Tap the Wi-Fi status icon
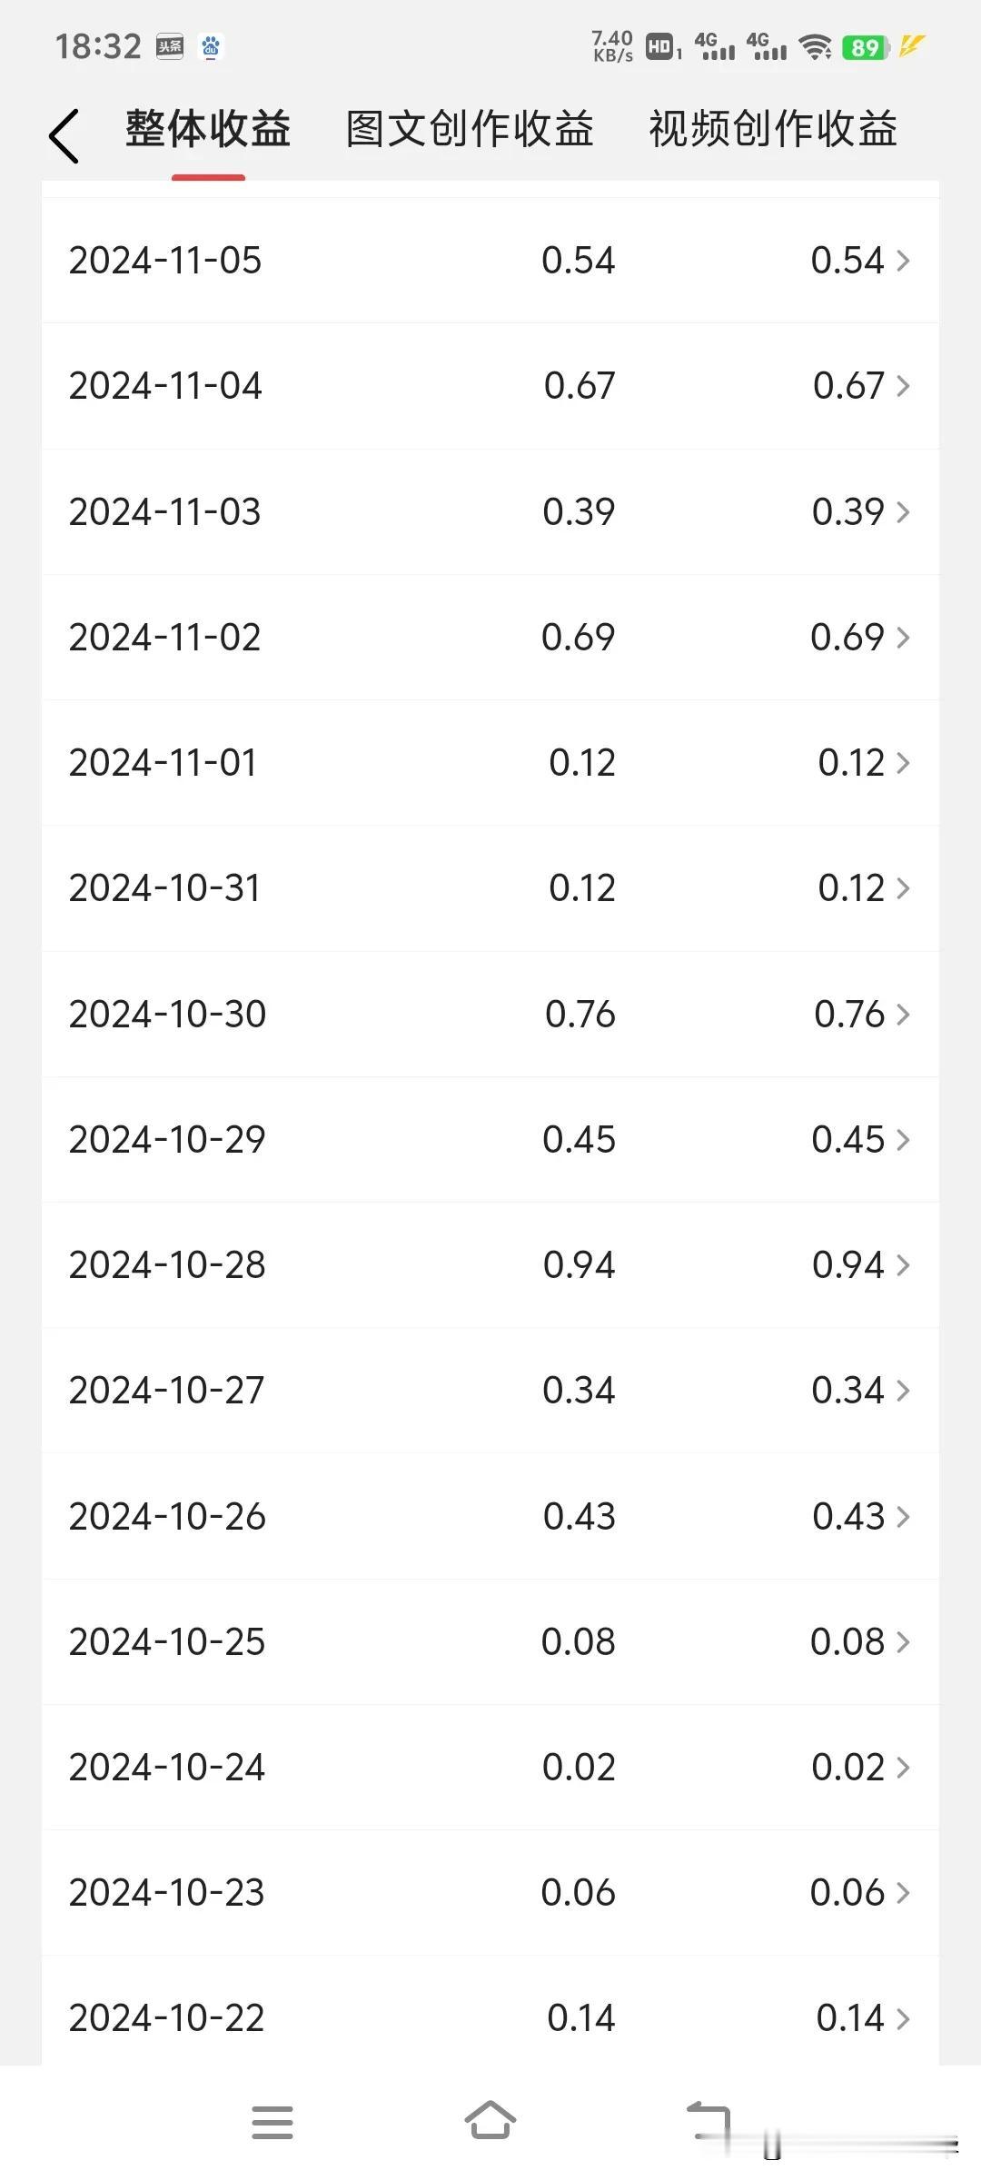The height and width of the screenshot is (2180, 981). coord(816,46)
